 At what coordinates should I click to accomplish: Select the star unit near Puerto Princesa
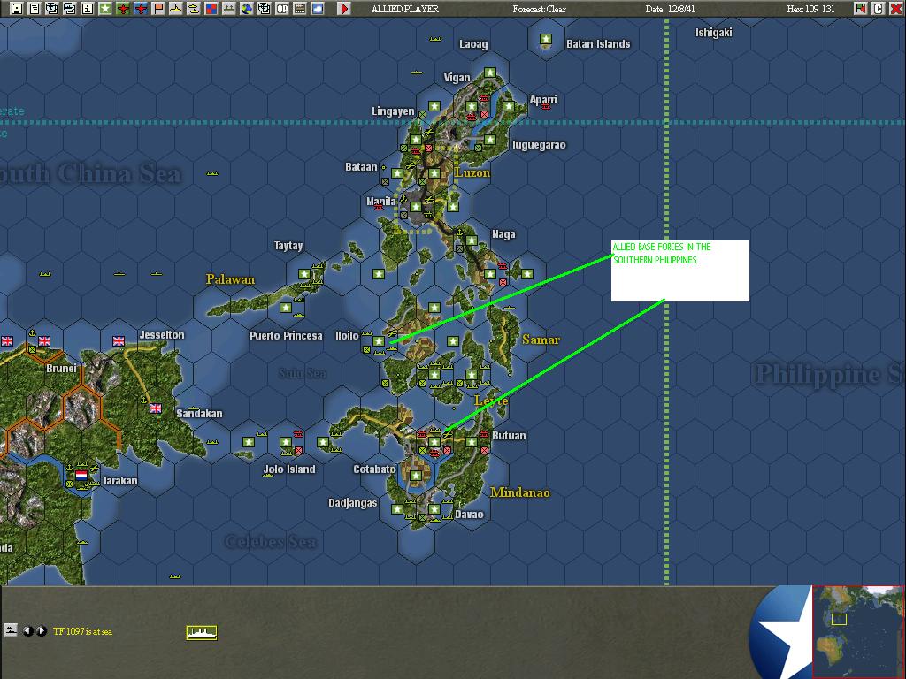tap(286, 308)
